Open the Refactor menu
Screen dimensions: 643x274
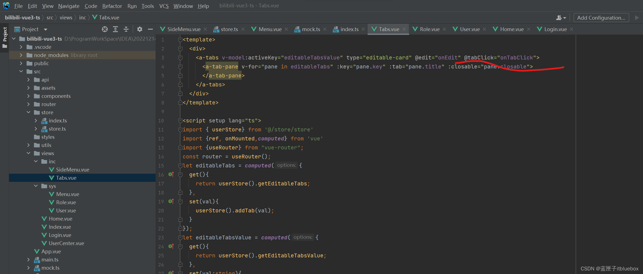[x=112, y=6]
